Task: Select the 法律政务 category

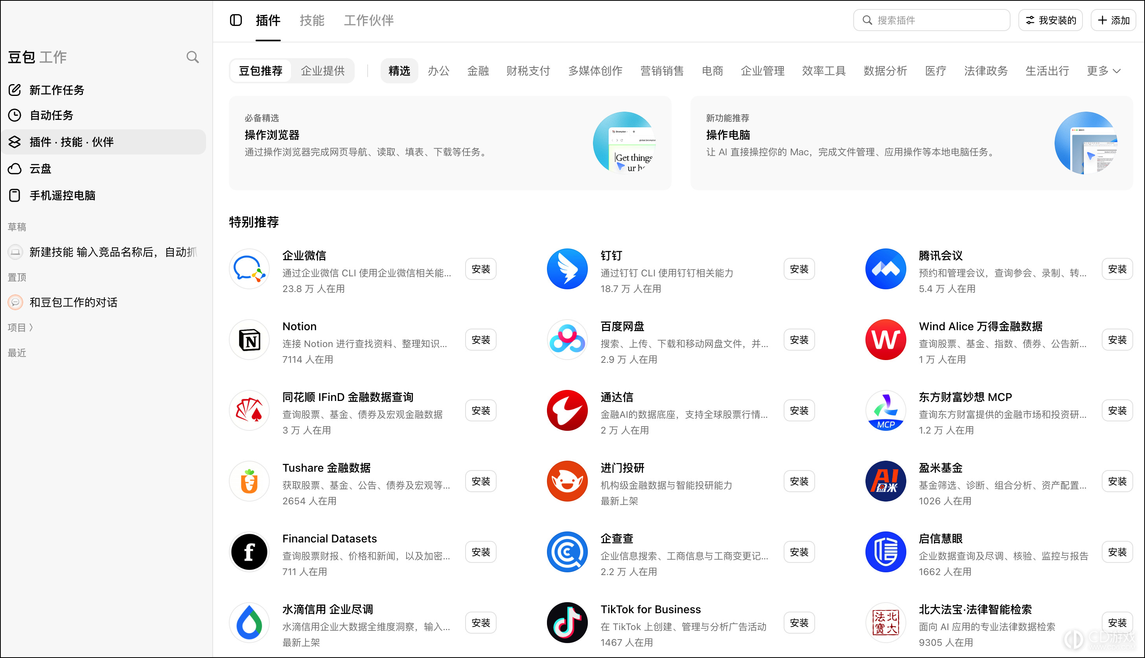Action: [986, 71]
